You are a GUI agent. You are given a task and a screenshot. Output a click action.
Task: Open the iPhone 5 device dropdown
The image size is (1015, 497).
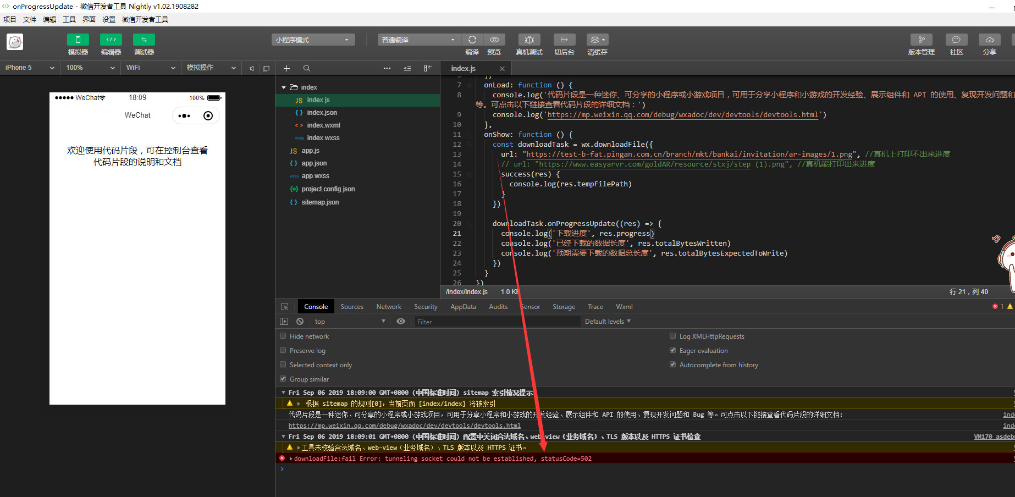[x=30, y=68]
